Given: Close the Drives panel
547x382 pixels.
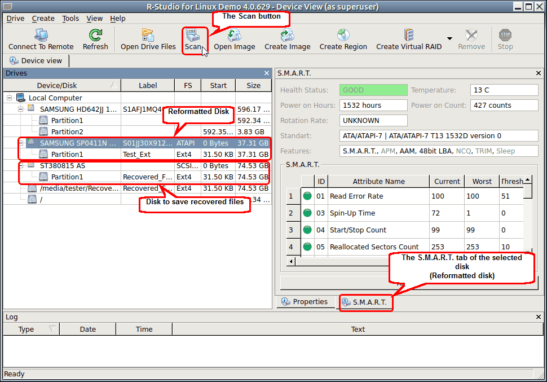Looking at the screenshot, I should pyautogui.click(x=267, y=73).
